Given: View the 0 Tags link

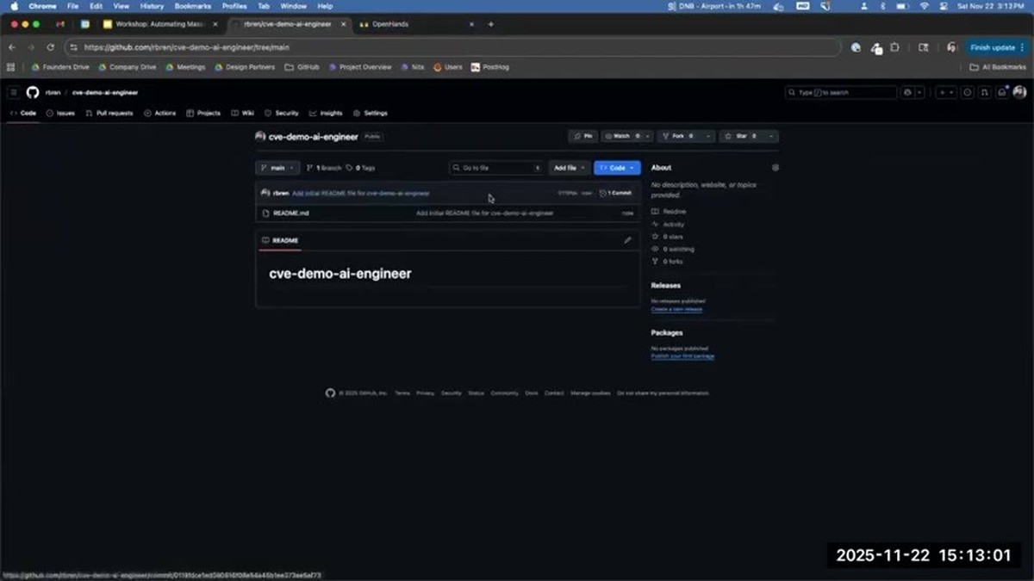Looking at the screenshot, I should [x=361, y=168].
